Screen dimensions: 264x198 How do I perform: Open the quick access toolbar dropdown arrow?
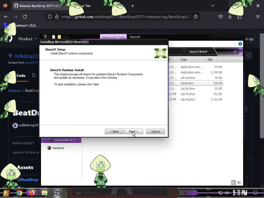click(64, 37)
